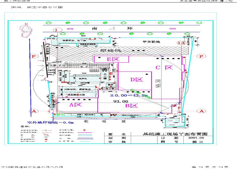237x170 pixels.
Task: Select the red axis marker 1
Action: point(57,30)
